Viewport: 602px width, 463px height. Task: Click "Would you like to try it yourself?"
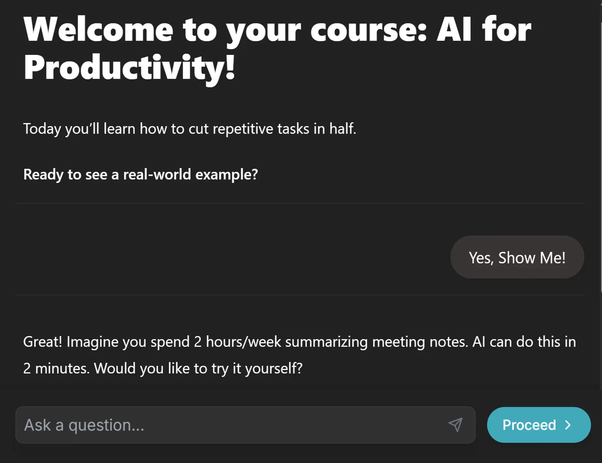(198, 368)
